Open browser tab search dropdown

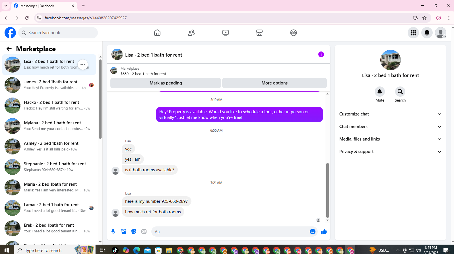tap(6, 6)
